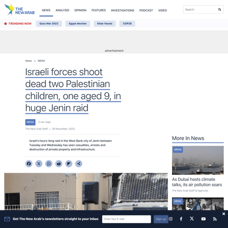Open the Investigations menu
The width and height of the screenshot is (228, 228).
point(123,10)
